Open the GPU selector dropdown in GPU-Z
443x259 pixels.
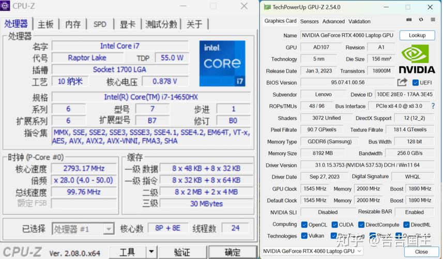[312, 251]
